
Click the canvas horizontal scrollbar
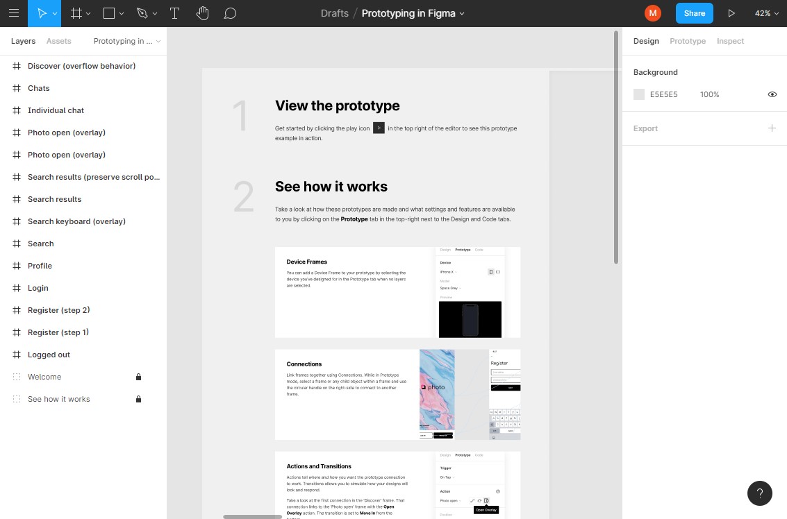252,516
